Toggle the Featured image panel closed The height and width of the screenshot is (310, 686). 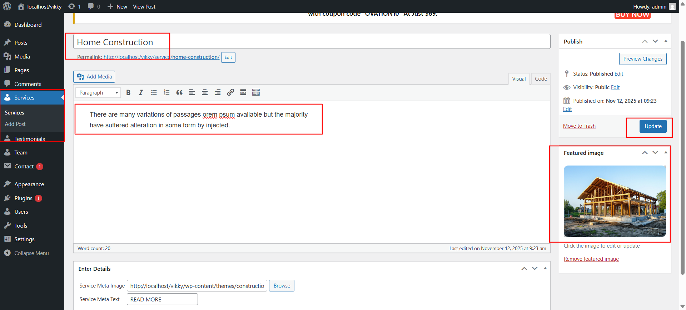[666, 153]
